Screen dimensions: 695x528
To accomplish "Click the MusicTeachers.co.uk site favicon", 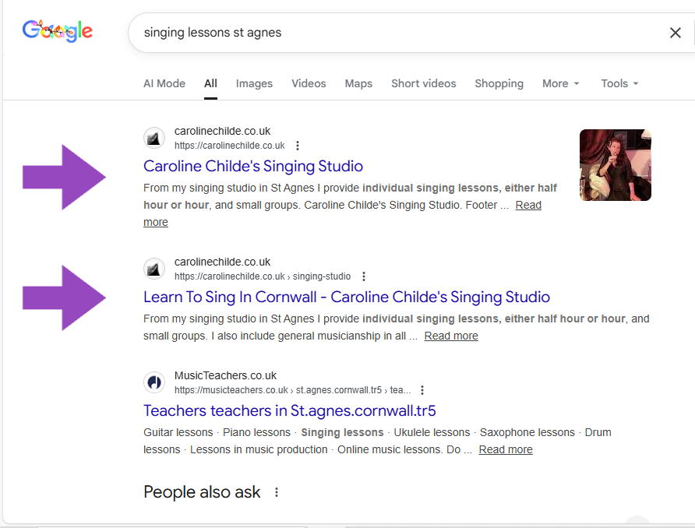I will tap(154, 382).
